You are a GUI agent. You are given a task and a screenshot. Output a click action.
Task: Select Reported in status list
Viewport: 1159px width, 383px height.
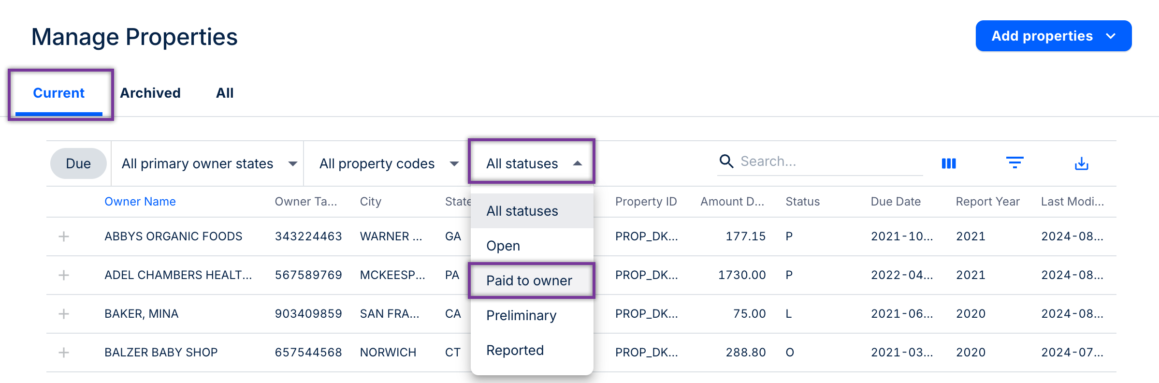pyautogui.click(x=515, y=350)
